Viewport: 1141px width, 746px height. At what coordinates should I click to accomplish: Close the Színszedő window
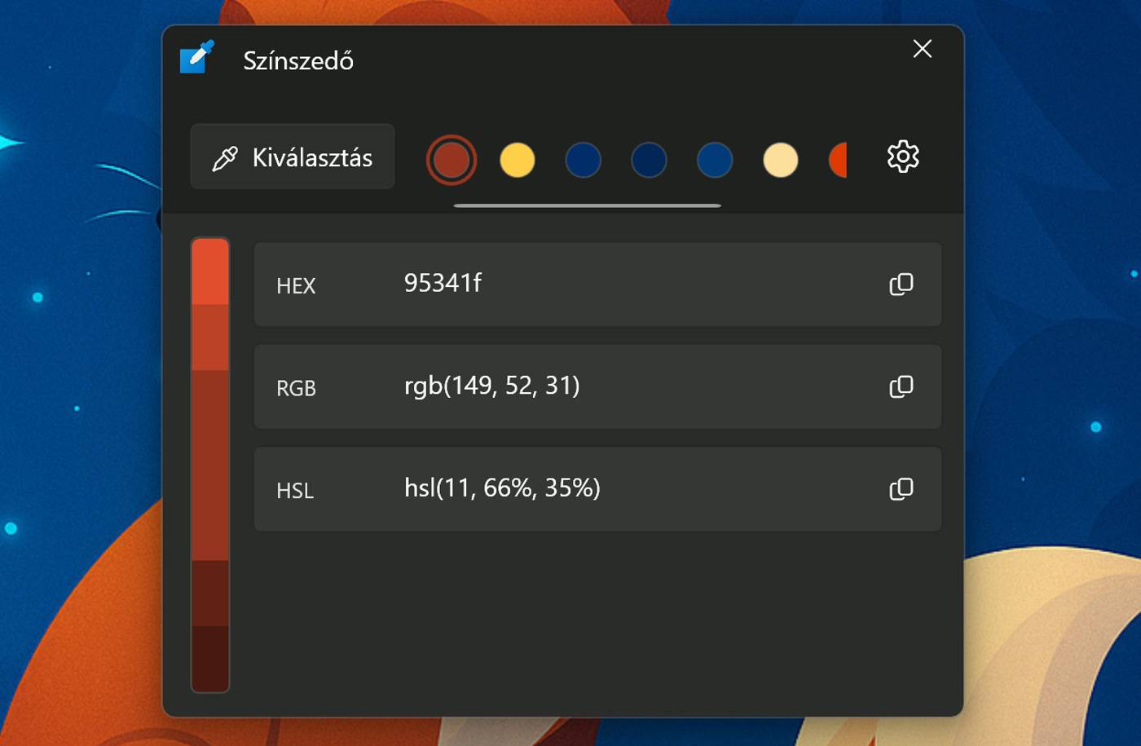923,49
